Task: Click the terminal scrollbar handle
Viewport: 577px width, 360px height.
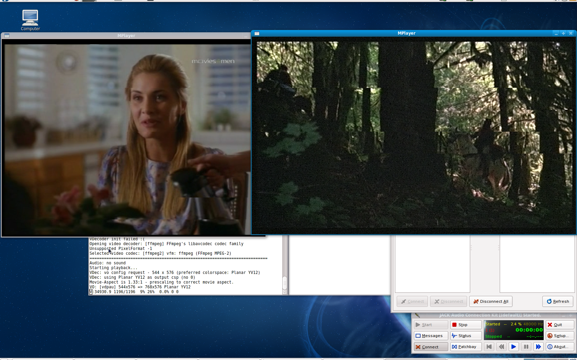Action: click(285, 283)
